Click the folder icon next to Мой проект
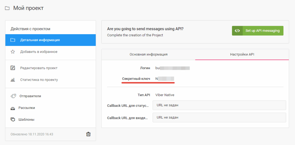The image size is (295, 145). pos(7,8)
